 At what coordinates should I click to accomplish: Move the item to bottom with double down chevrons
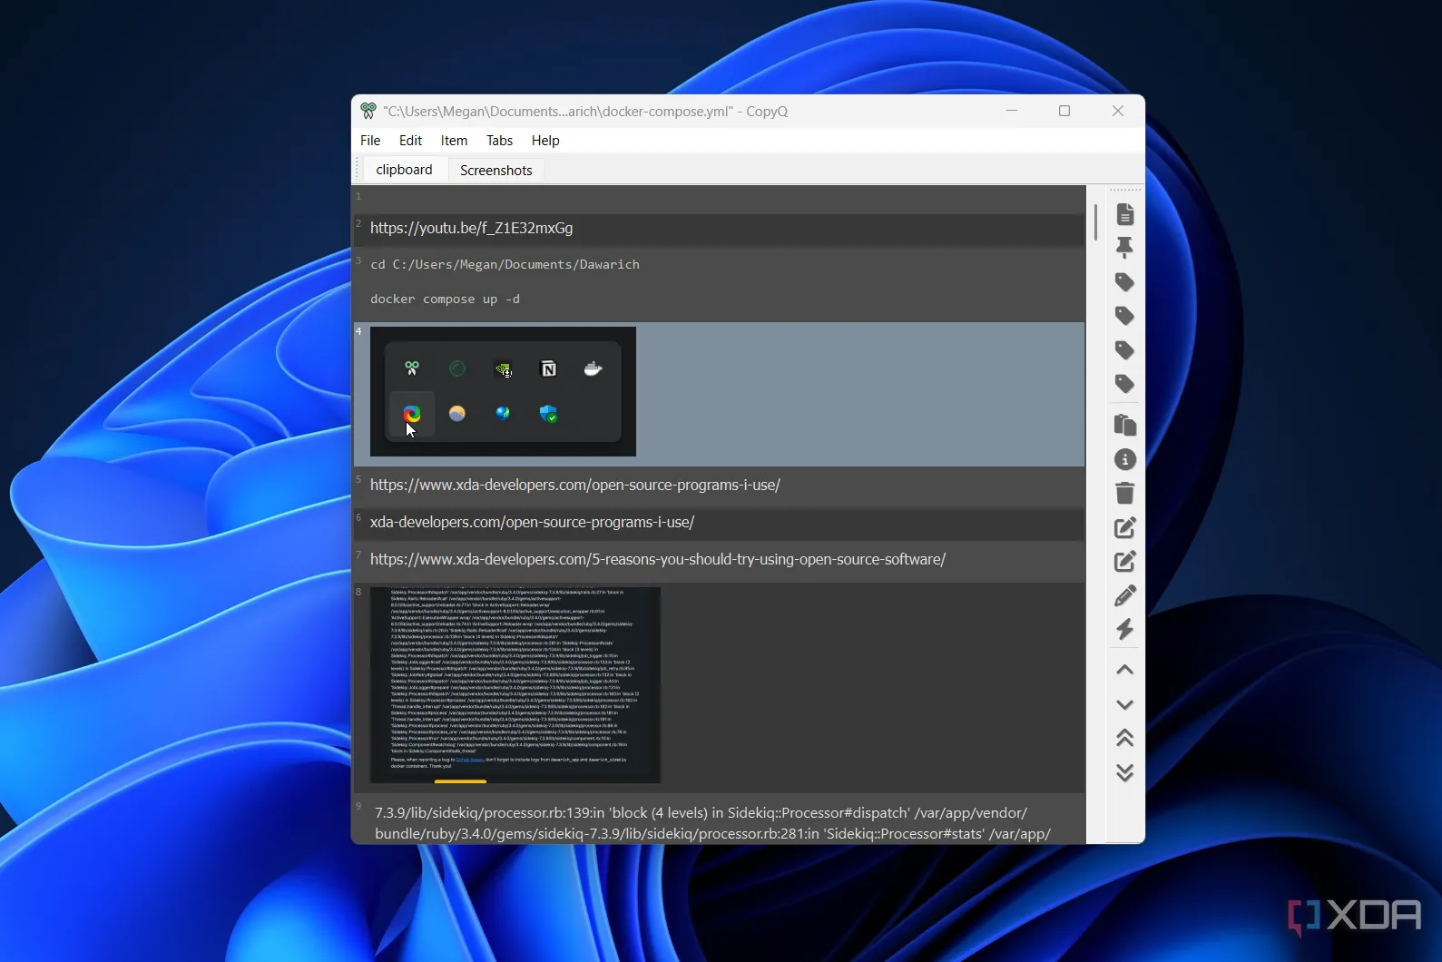pyautogui.click(x=1124, y=772)
